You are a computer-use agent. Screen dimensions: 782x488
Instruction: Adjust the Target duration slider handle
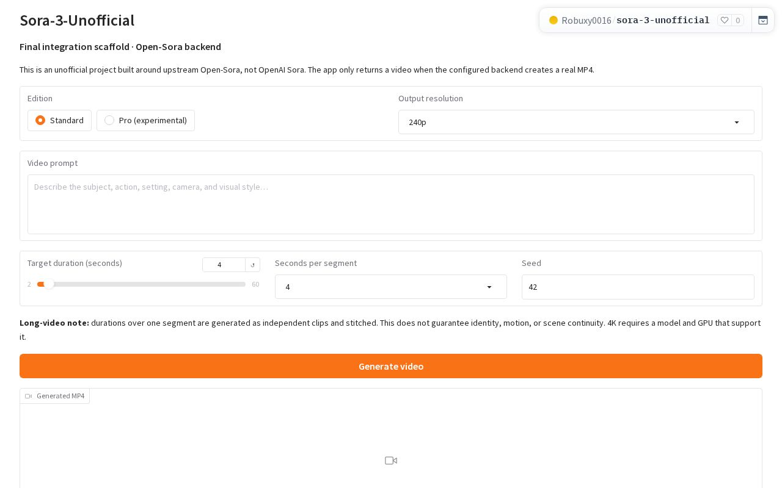tap(49, 284)
